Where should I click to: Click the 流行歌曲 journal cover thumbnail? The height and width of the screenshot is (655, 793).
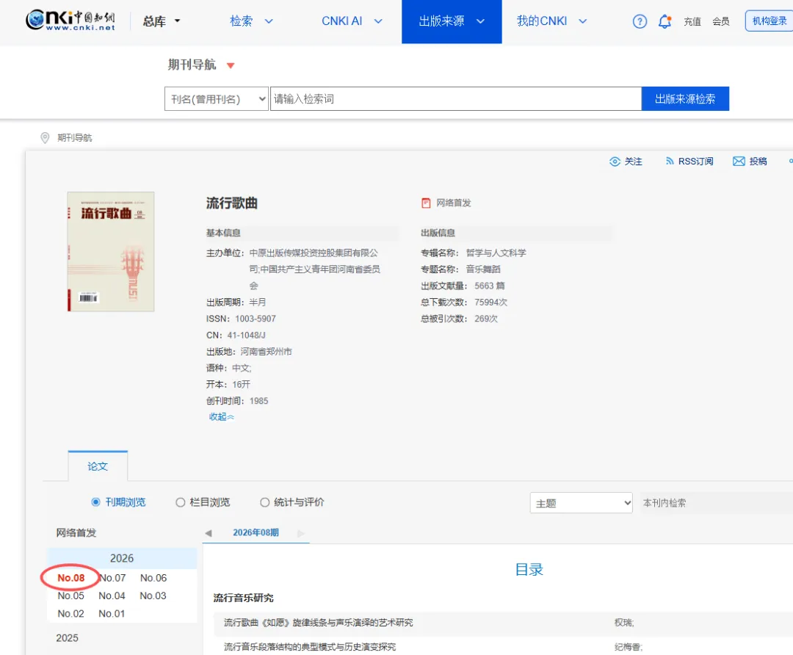pyautogui.click(x=111, y=251)
